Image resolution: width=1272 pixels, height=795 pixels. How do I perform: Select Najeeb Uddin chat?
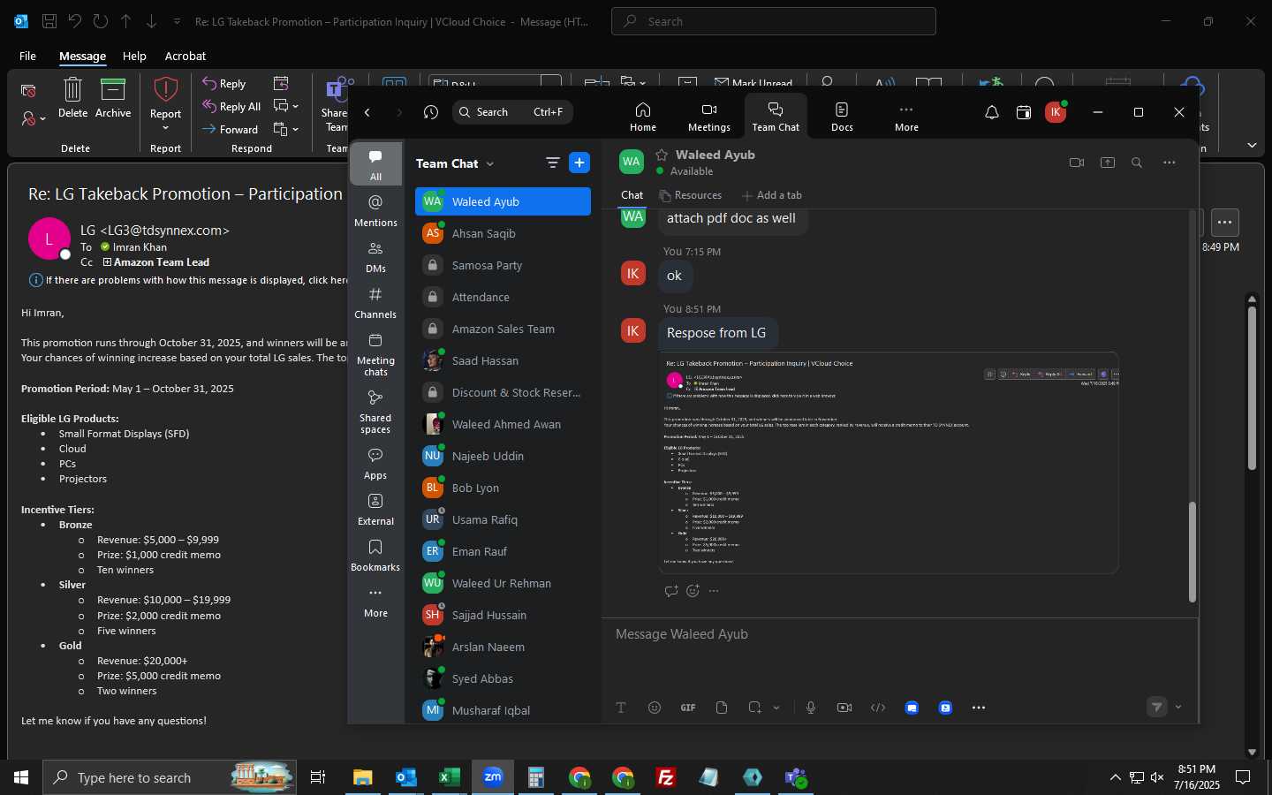pos(503,456)
